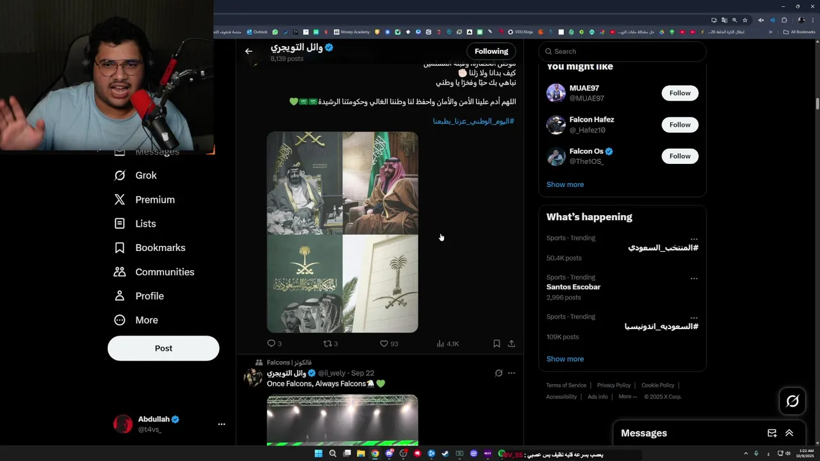Viewport: 820px width, 461px height.
Task: Open the Outlook bookmark
Action: pyautogui.click(x=257, y=32)
